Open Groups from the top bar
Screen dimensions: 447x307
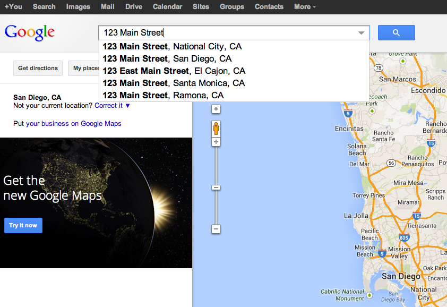tap(232, 6)
